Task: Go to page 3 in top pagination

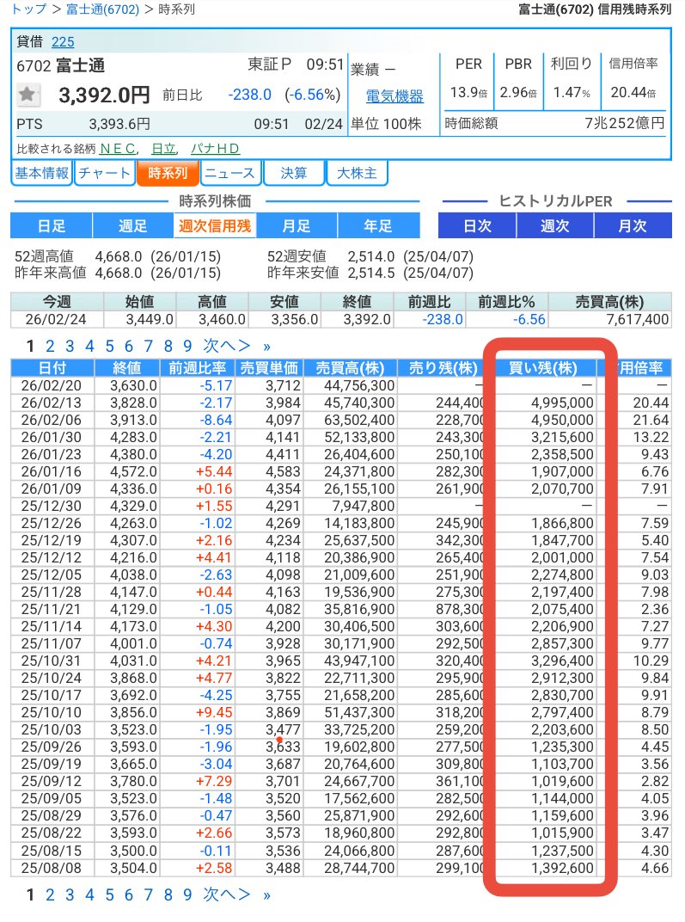Action: [x=70, y=347]
